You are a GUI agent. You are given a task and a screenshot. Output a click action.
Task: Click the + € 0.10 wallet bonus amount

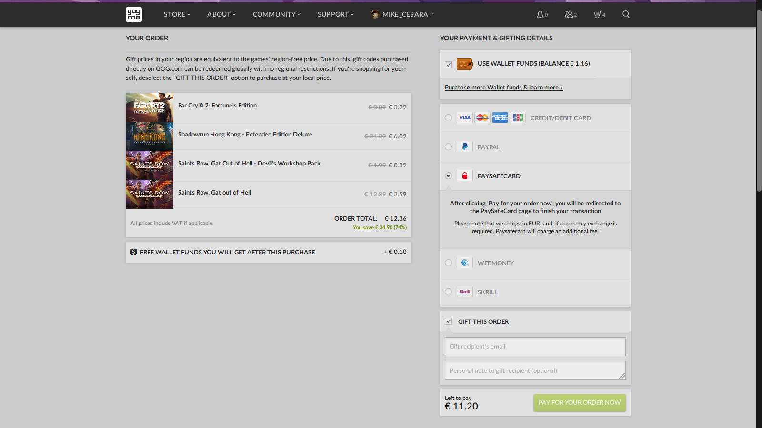click(395, 252)
